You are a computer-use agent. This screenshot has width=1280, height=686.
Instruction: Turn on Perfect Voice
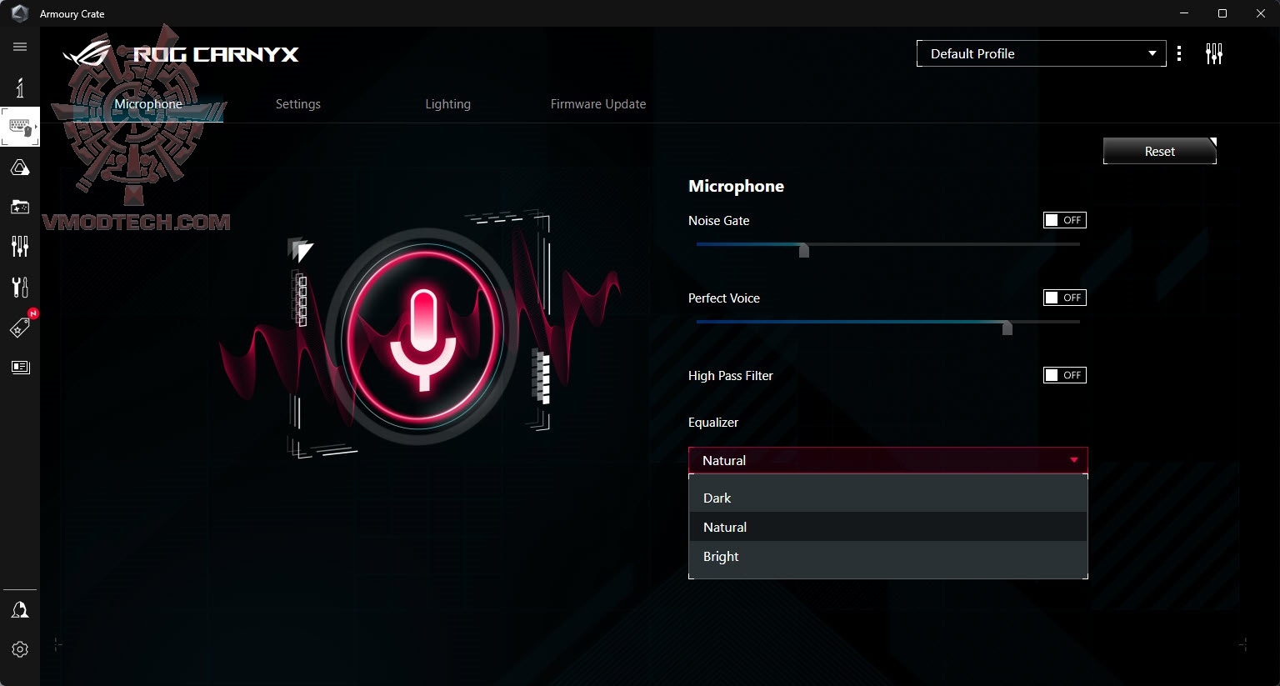[x=1064, y=297]
